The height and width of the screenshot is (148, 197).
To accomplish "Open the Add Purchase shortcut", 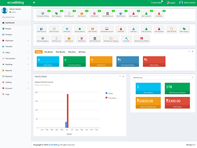I will [x=54, y=30].
